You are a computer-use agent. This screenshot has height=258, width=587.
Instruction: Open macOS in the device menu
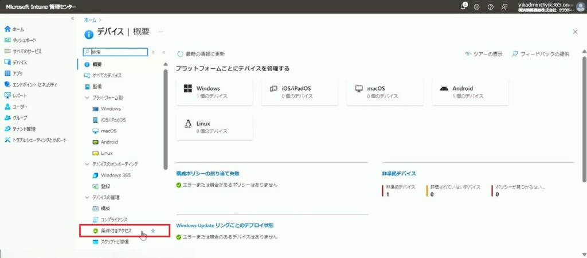click(x=104, y=131)
